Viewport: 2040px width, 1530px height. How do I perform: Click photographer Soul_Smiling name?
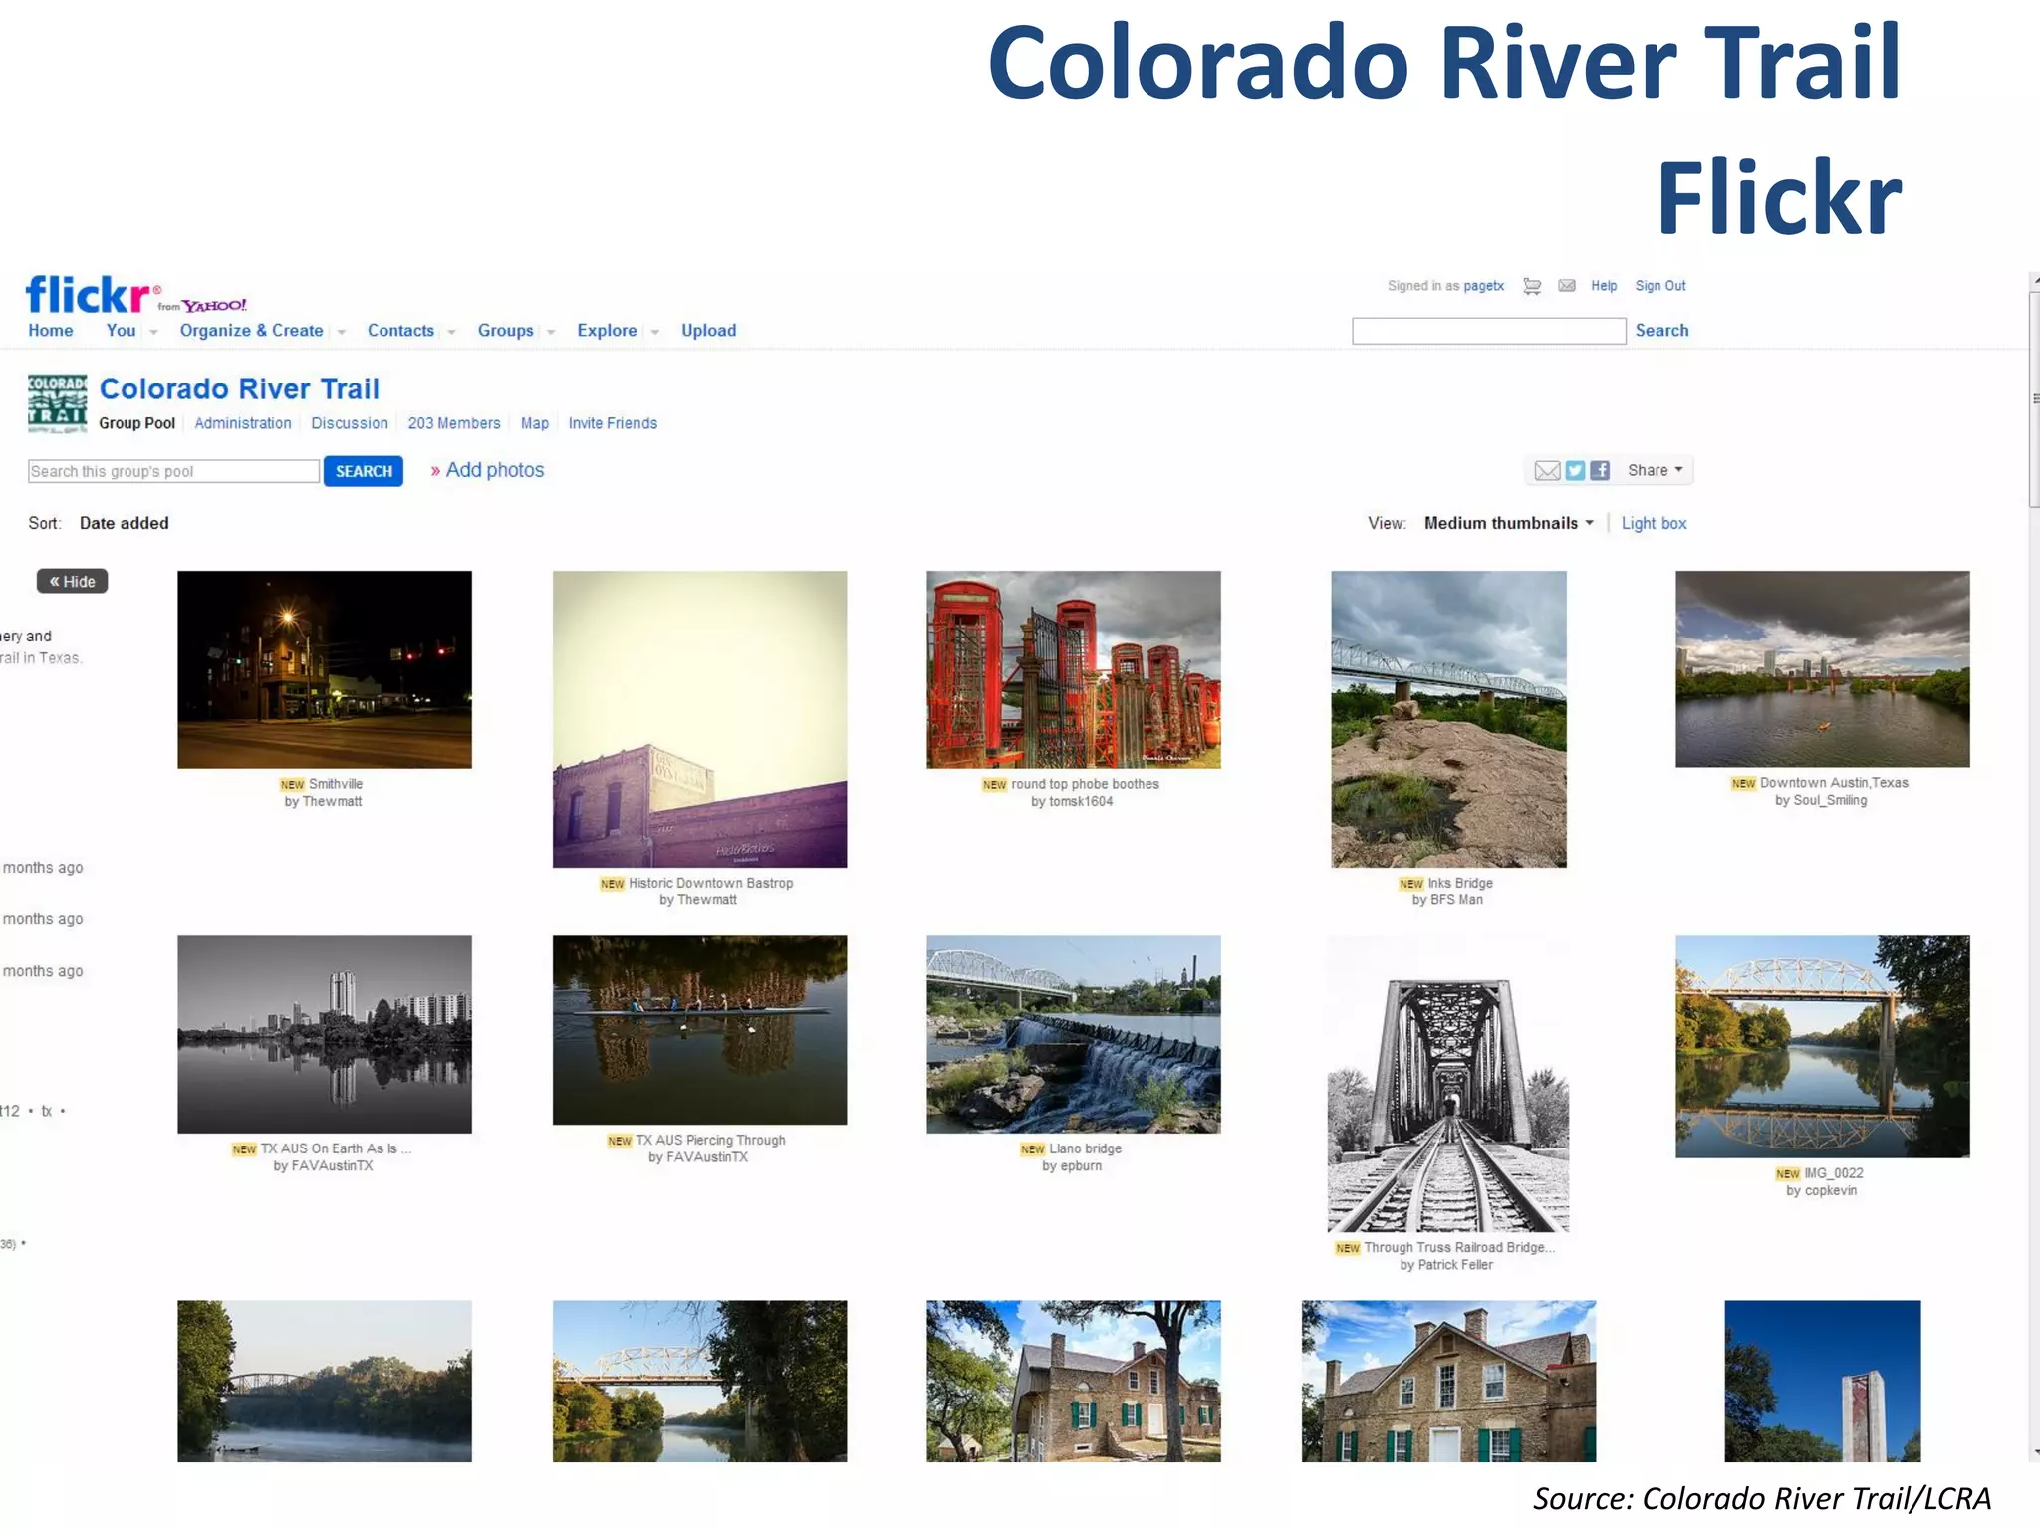tap(1830, 801)
